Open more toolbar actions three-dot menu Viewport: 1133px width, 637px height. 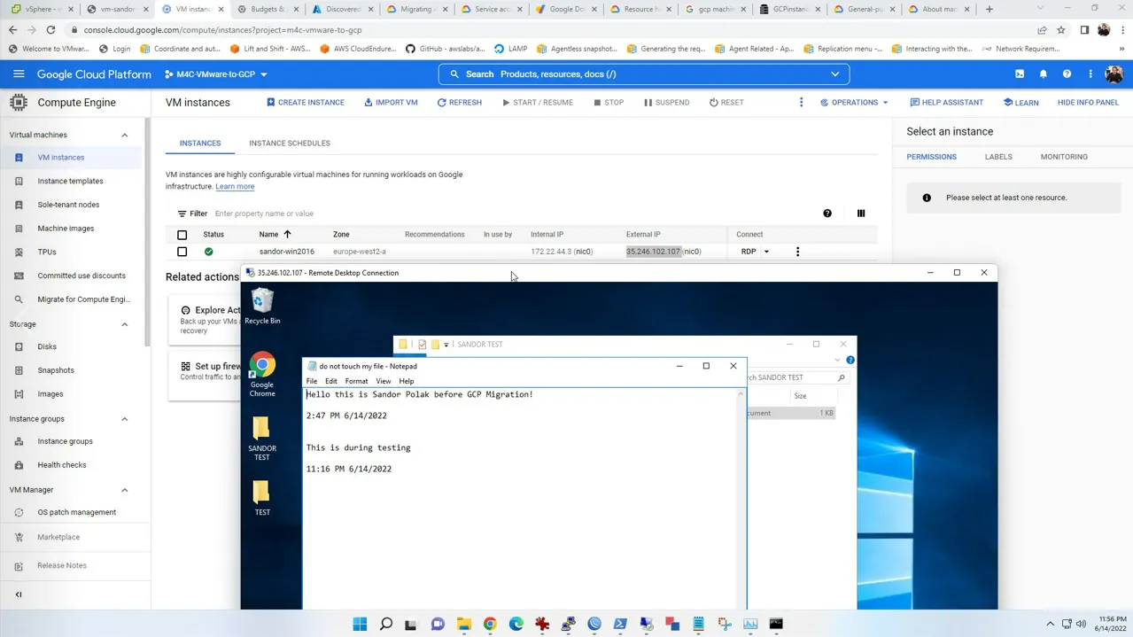tap(802, 103)
